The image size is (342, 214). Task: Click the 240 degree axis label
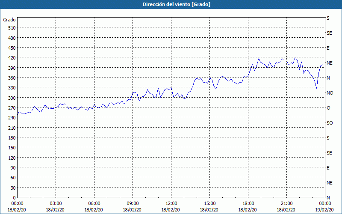pos(12,118)
